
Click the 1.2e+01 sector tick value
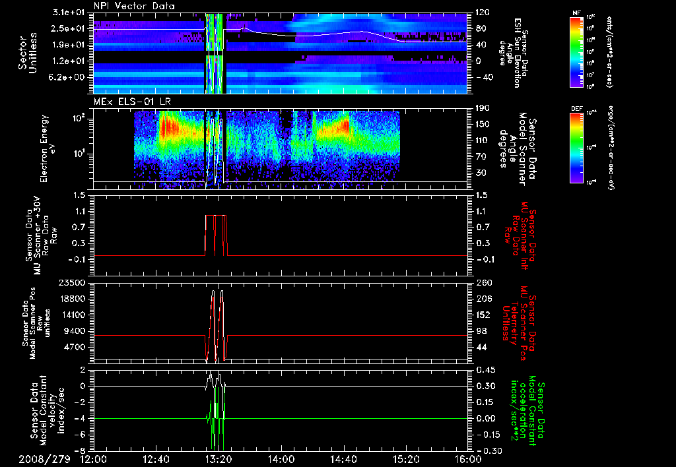click(x=69, y=61)
